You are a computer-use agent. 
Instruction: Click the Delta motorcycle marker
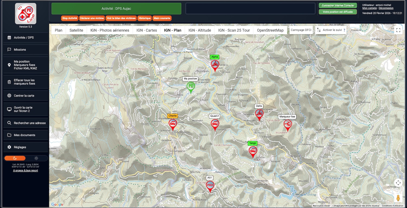(259, 114)
